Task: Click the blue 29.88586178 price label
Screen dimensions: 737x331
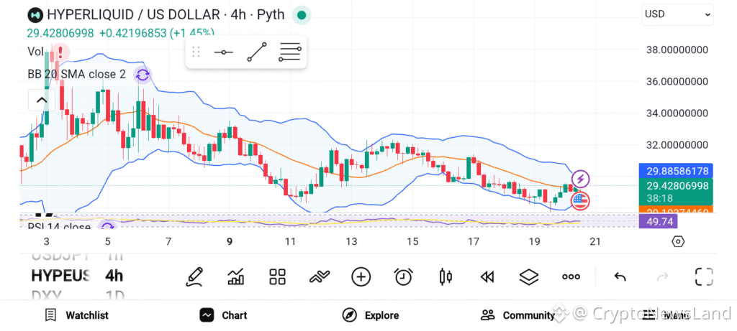Action: [x=676, y=171]
